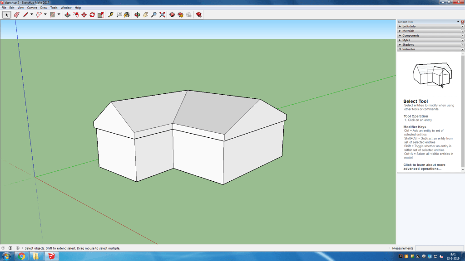This screenshot has height=261, width=465.
Task: Select the Paint Bucket tool
Action: pyautogui.click(x=127, y=15)
